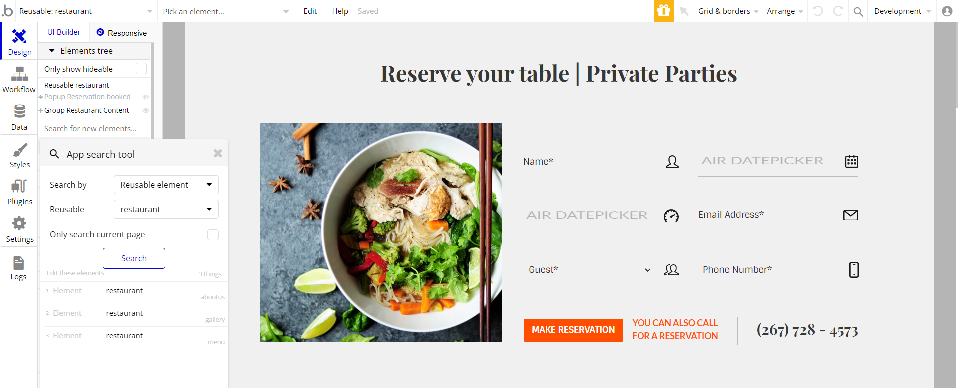The image size is (958, 388).
Task: Enable Only show hideable checkbox
Action: point(141,69)
